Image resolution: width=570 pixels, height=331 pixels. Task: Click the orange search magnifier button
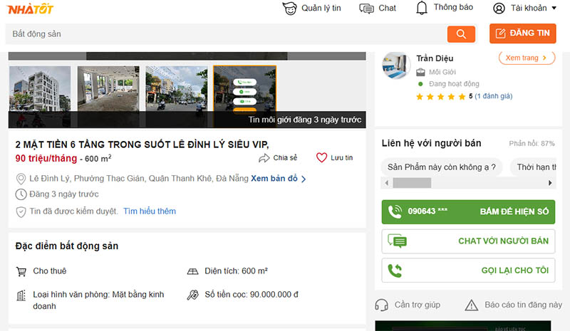point(461,33)
